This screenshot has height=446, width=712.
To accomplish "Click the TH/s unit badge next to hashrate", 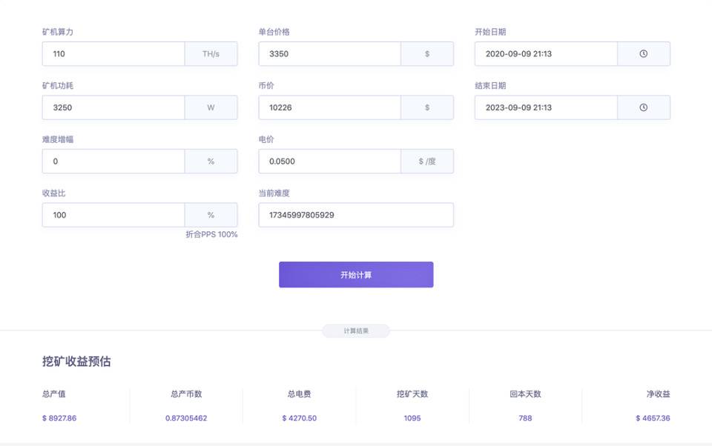I will click(x=211, y=53).
